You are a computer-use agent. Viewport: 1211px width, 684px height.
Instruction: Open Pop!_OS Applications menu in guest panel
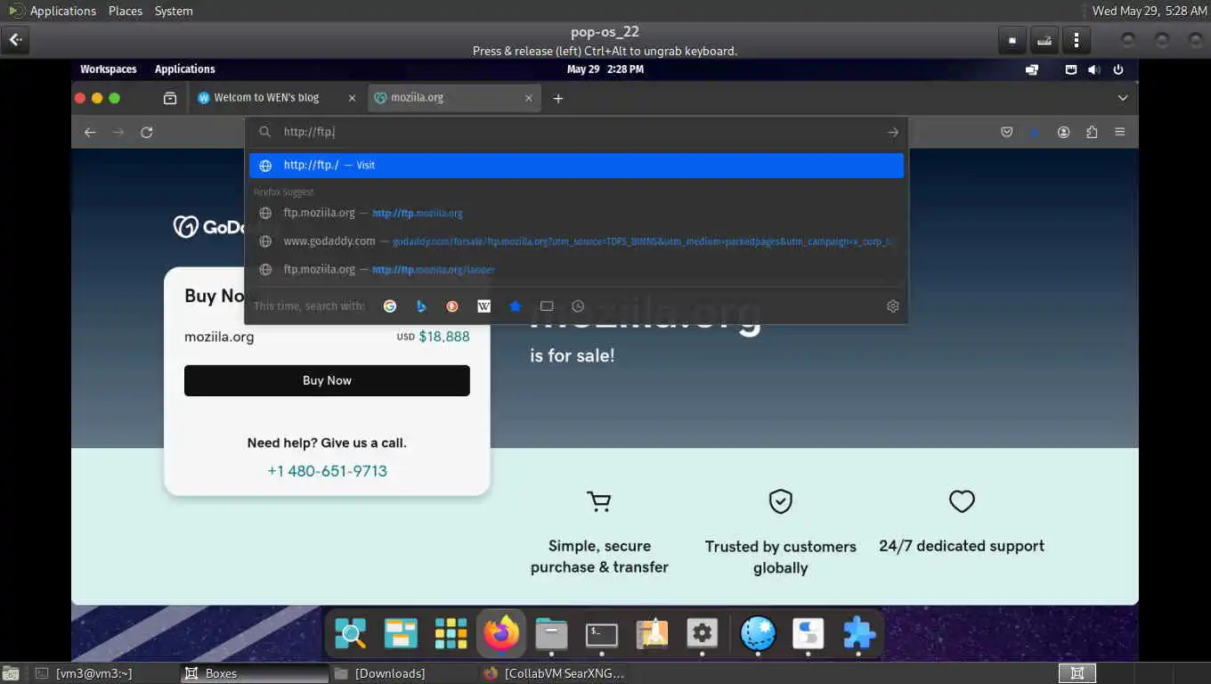(185, 69)
